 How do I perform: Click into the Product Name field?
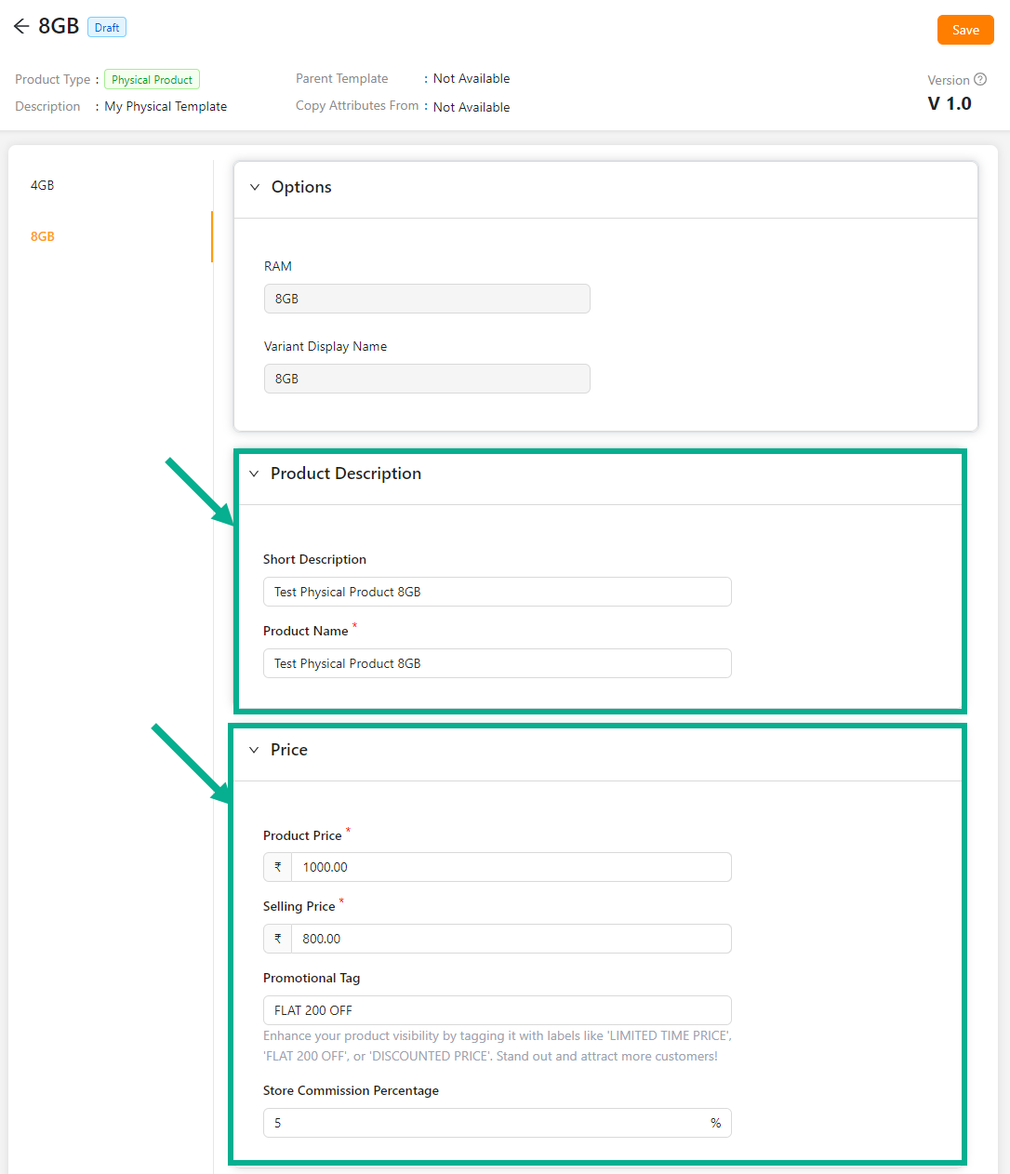pos(497,663)
